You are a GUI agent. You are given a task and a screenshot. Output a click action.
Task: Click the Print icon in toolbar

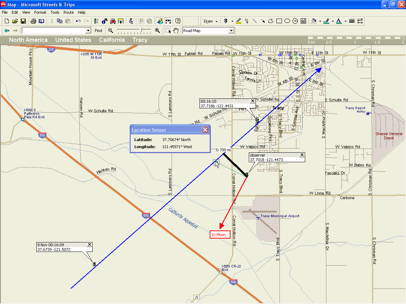point(33,21)
